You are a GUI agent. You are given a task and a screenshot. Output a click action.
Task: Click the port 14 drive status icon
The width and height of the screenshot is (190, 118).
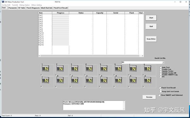click(x=118, y=80)
